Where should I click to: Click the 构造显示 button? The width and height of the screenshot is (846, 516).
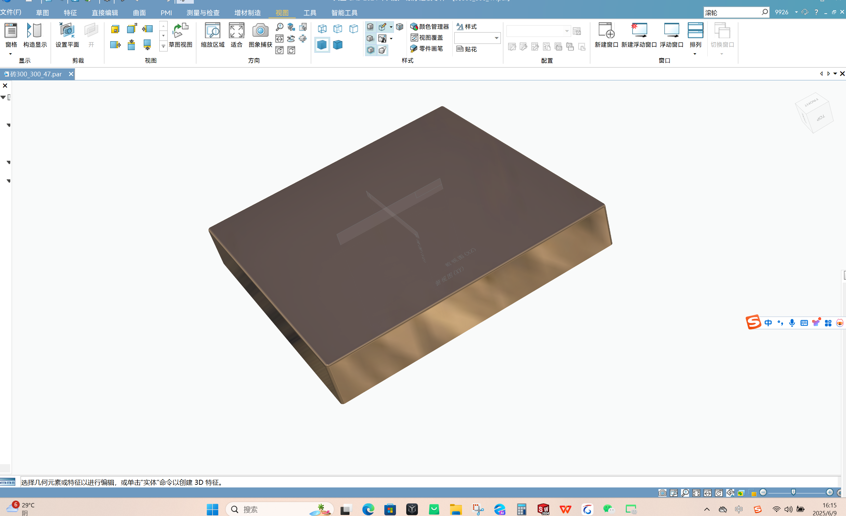coord(35,35)
